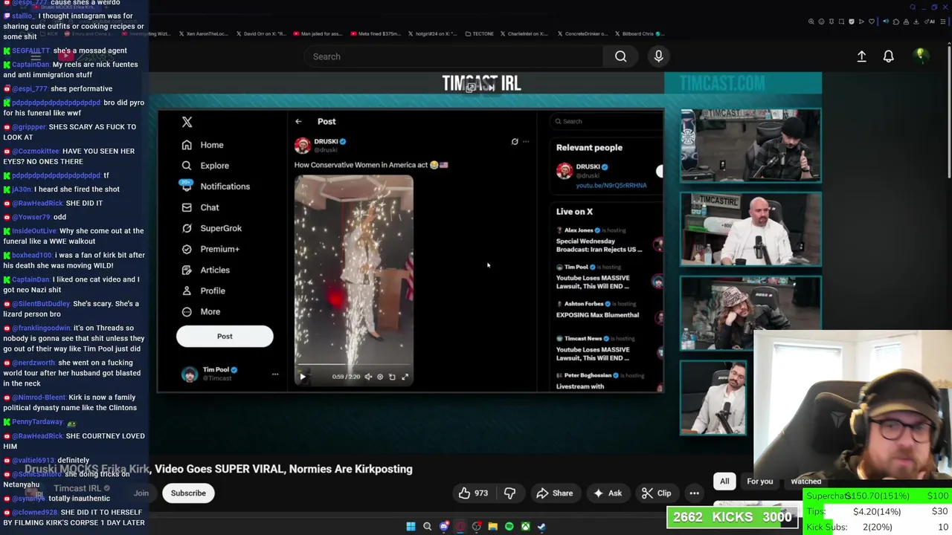
Task: Subscribe to Timcast IRL
Action: [x=188, y=493]
